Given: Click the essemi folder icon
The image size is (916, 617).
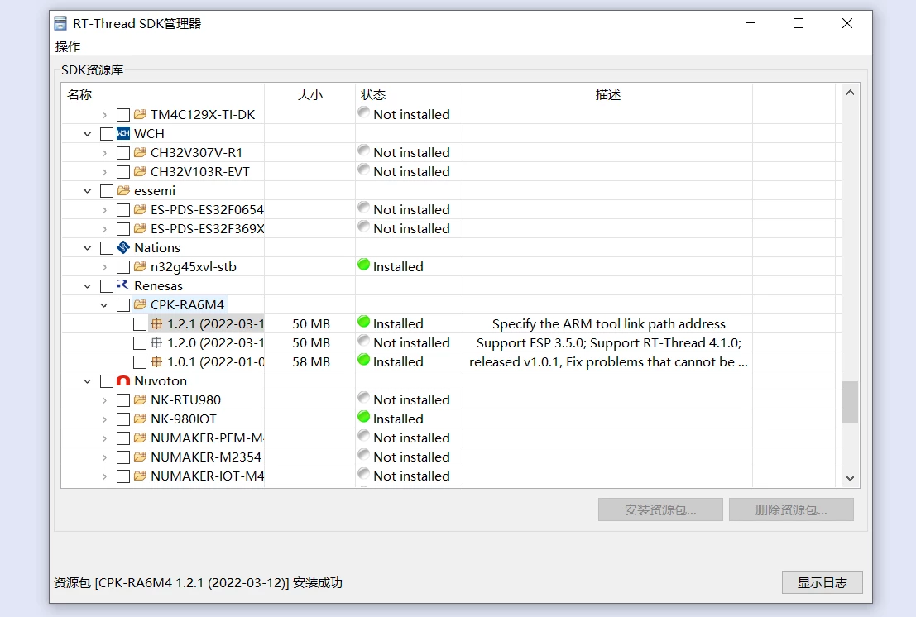Looking at the screenshot, I should [122, 190].
